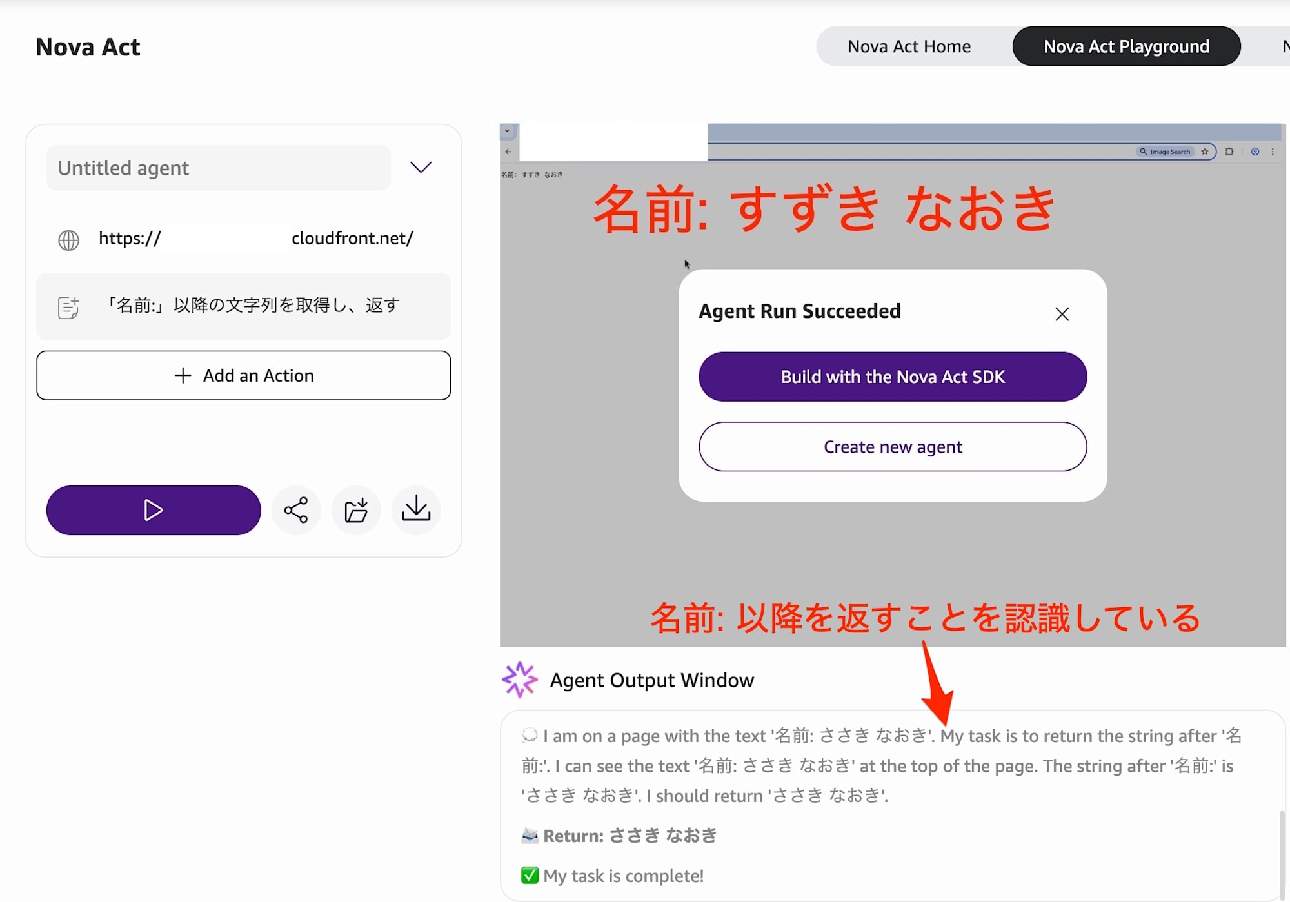Screen dimensions: 1290x902
Task: Click the Create new agent button
Action: pos(893,447)
